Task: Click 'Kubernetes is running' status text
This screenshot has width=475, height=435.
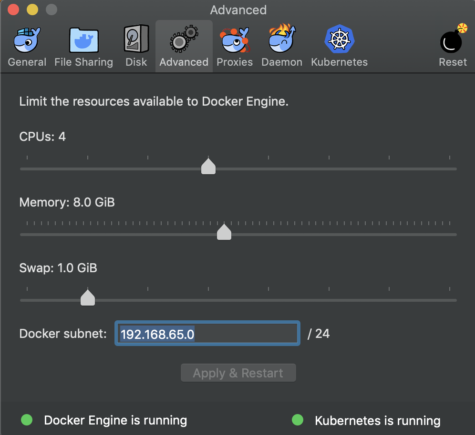Action: [378, 421]
